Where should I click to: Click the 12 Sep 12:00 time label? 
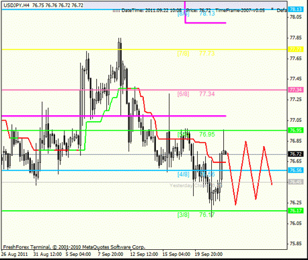(144, 254)
